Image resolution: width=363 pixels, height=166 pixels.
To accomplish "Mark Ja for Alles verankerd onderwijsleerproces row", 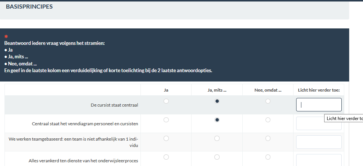I will [166, 157].
